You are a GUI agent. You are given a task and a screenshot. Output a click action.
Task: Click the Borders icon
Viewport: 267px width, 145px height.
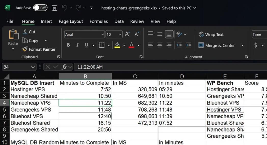tap(102, 45)
